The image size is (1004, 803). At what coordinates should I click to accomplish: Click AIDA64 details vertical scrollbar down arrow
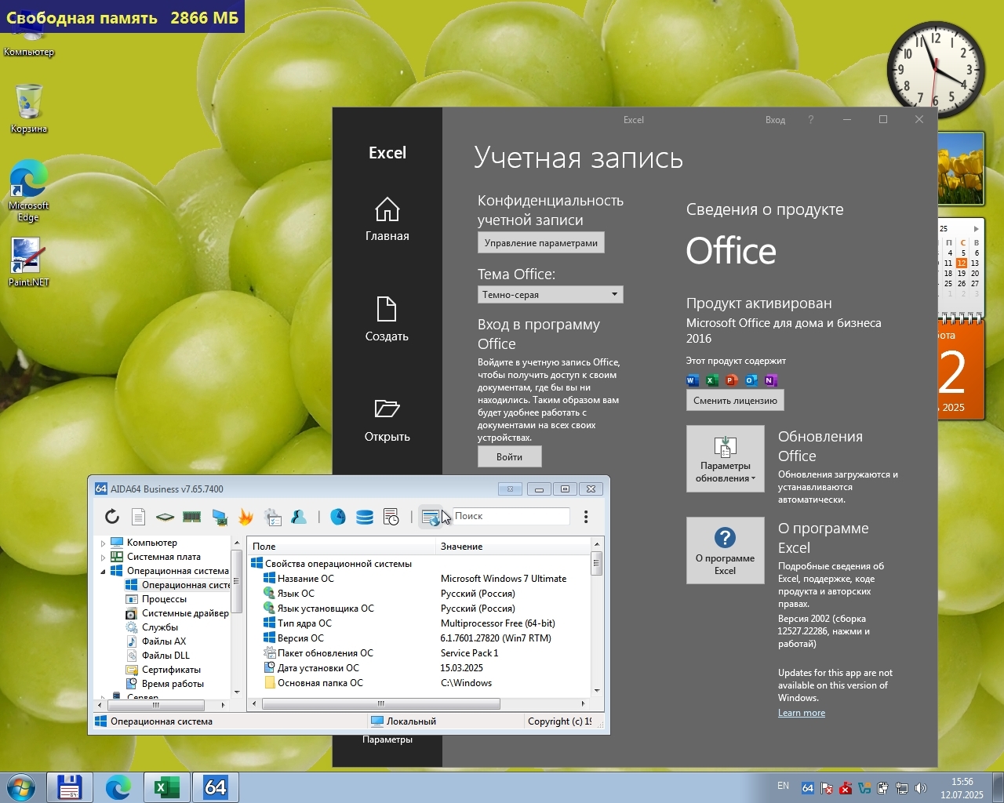(x=597, y=691)
